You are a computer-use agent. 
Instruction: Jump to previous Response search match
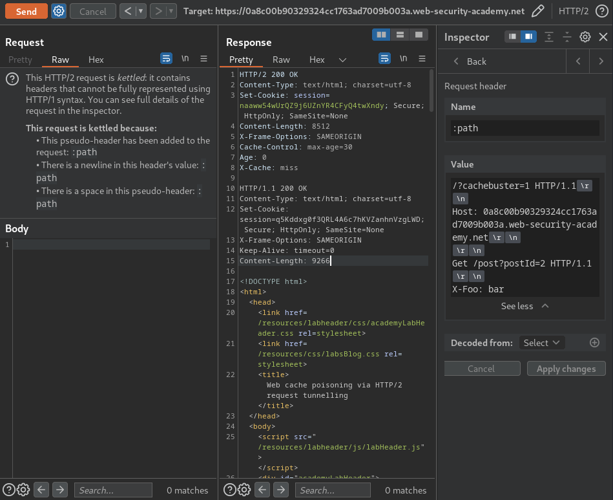click(x=262, y=490)
